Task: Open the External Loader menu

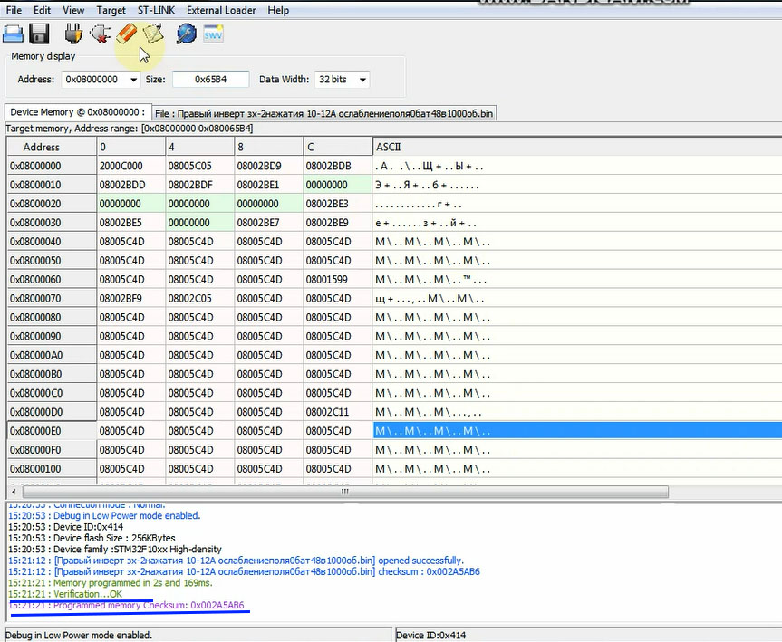Action: (221, 10)
